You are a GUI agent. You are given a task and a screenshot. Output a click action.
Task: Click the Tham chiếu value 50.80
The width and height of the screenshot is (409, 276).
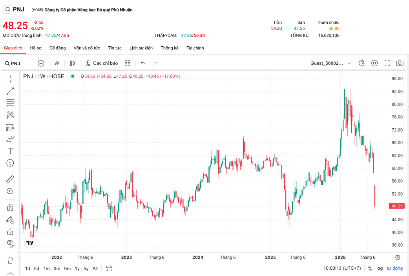(334, 28)
